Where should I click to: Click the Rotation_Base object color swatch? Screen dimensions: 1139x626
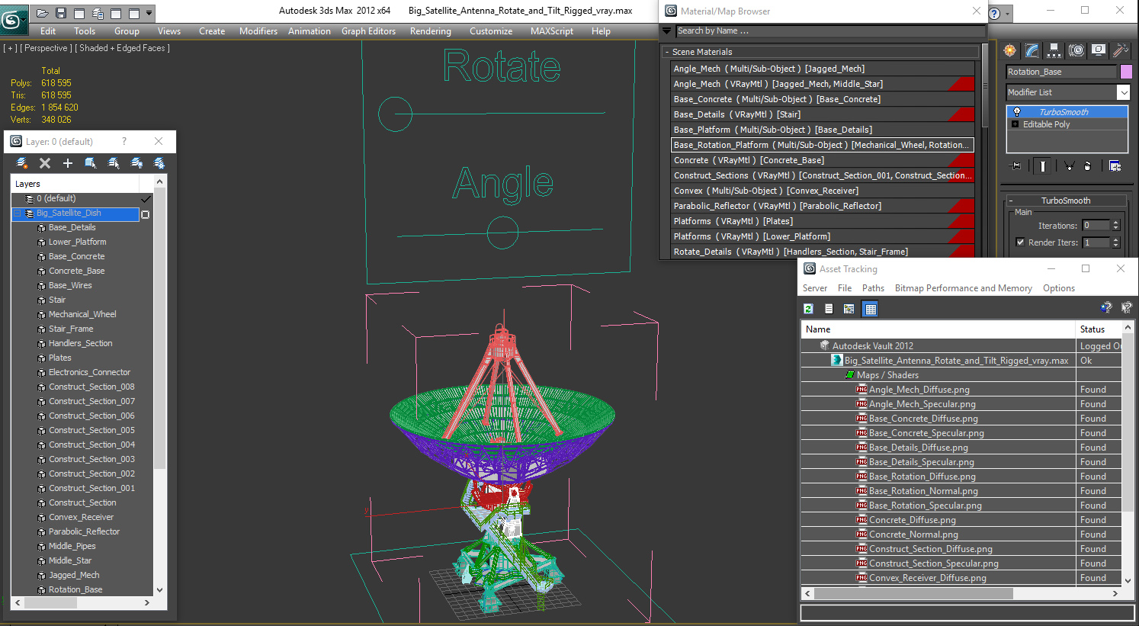point(1126,72)
